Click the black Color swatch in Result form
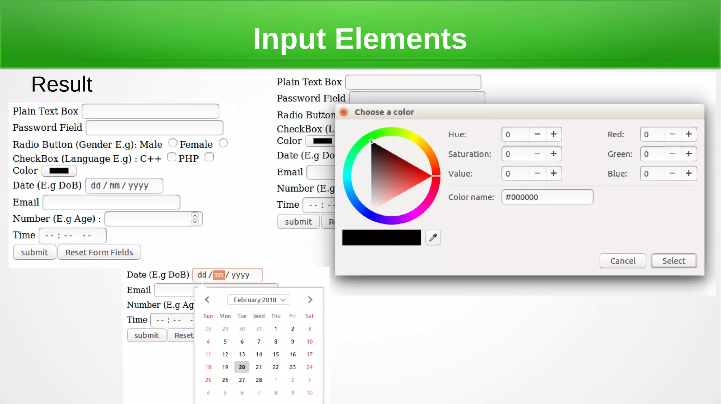 click(59, 171)
